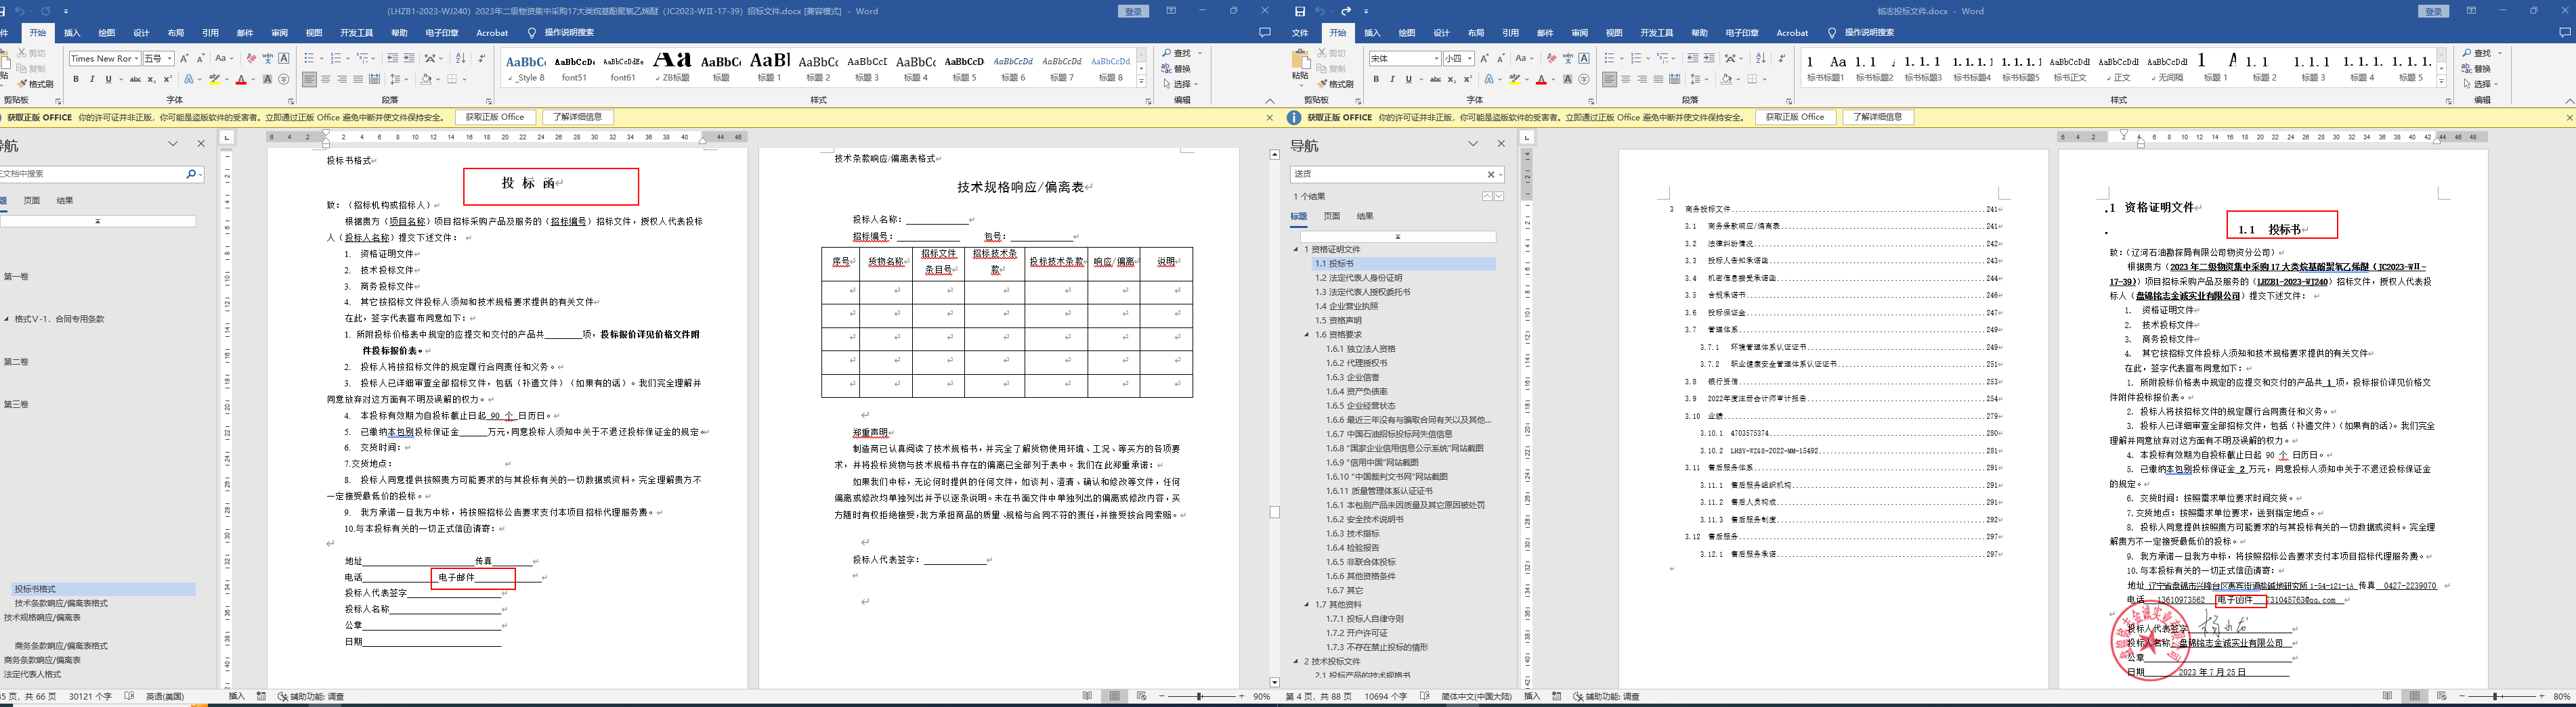Click 获取正版 Office in the right window

pyautogui.click(x=1795, y=117)
